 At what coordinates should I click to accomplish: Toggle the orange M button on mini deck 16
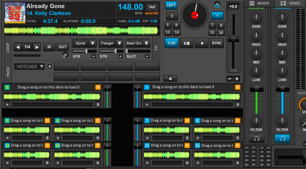238,145
